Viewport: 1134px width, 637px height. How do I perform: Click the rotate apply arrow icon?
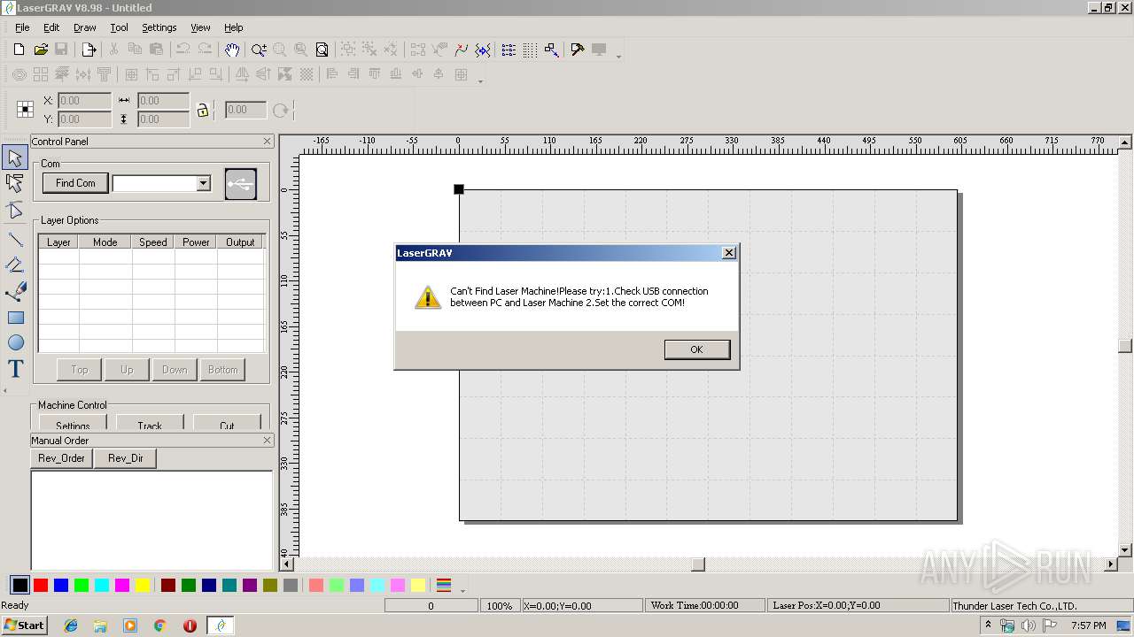(281, 111)
